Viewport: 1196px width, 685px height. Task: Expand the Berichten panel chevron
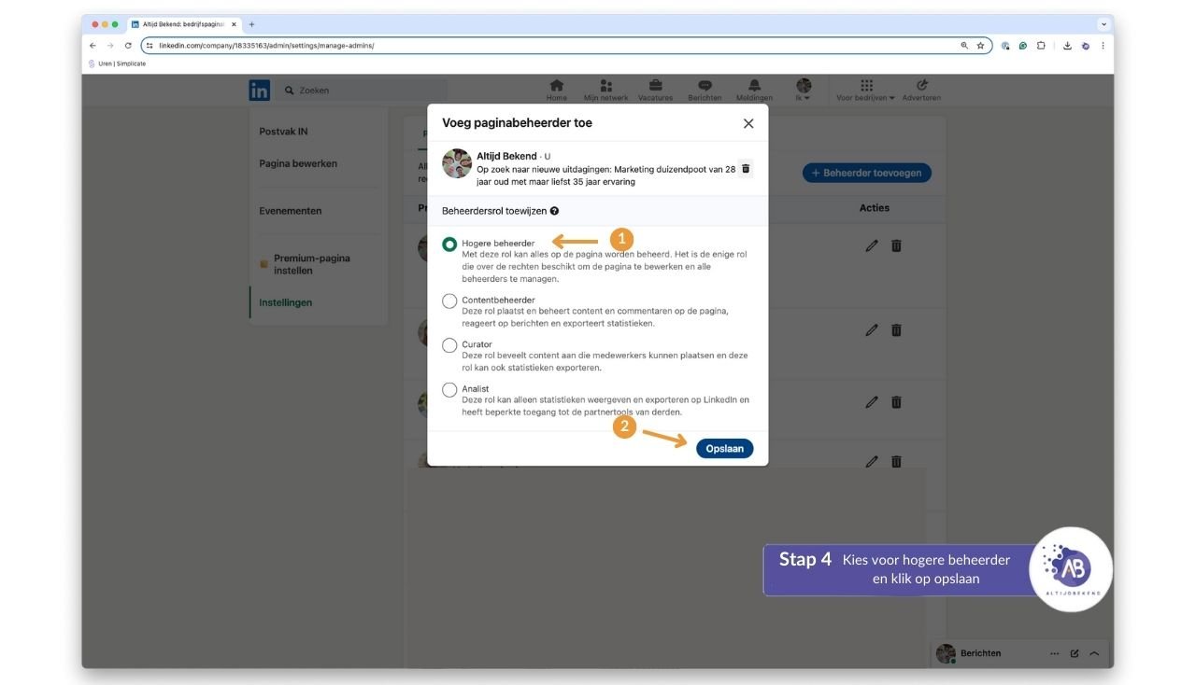coord(1094,653)
